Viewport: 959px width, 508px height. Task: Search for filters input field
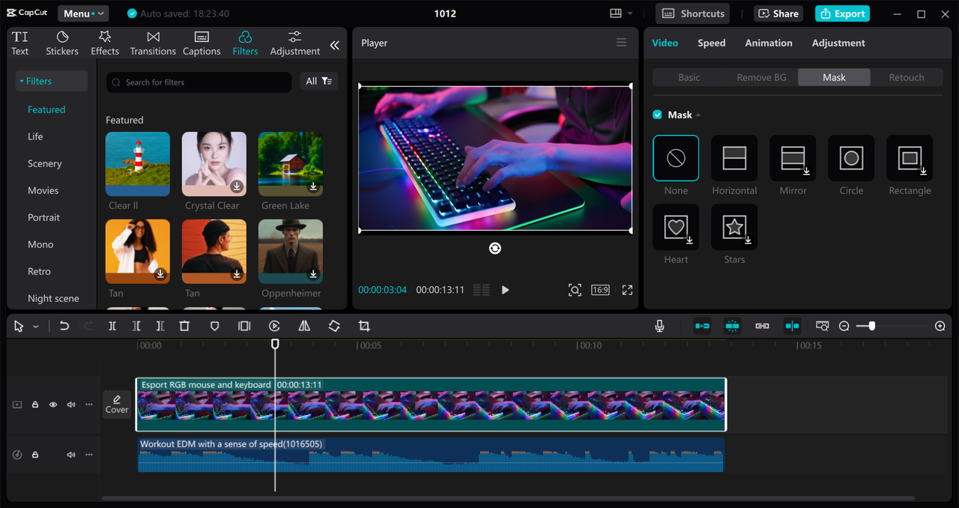pyautogui.click(x=199, y=82)
